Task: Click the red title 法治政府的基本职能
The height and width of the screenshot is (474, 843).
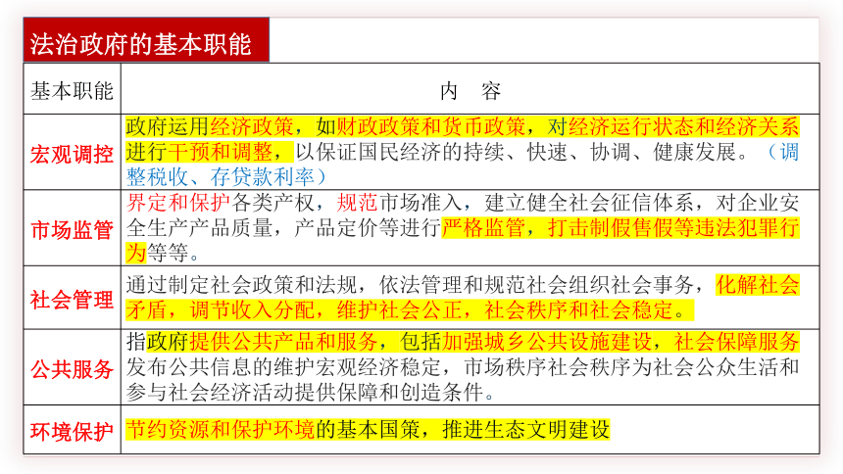Action: [141, 44]
